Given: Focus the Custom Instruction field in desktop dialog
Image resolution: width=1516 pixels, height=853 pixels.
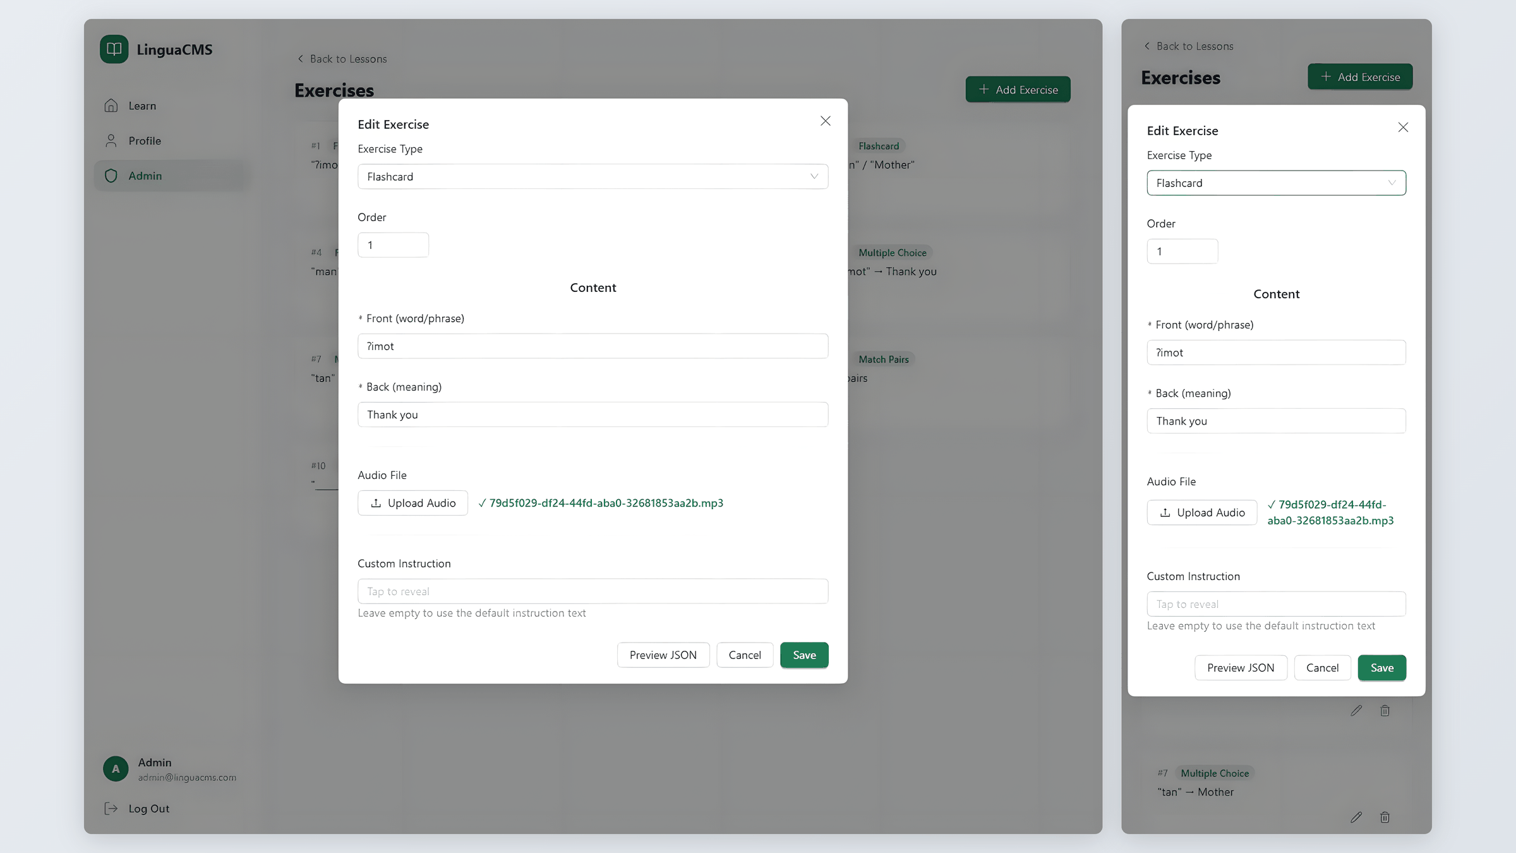Looking at the screenshot, I should tap(593, 591).
